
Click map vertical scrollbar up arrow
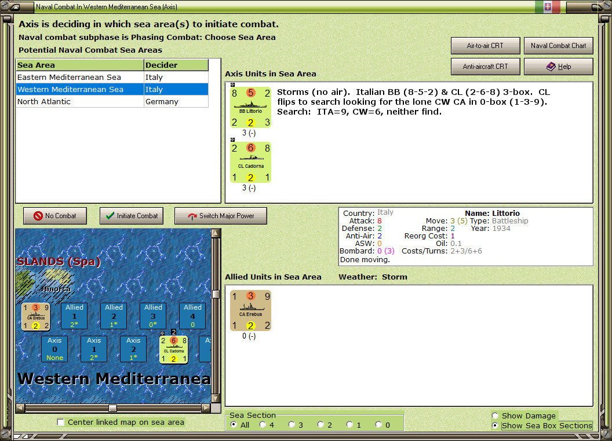pos(216,233)
